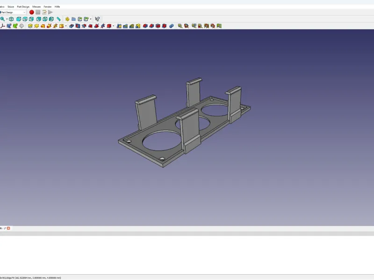Expand the link actions dropdown arrow
This screenshot has width=374, height=280.
pos(91,19)
